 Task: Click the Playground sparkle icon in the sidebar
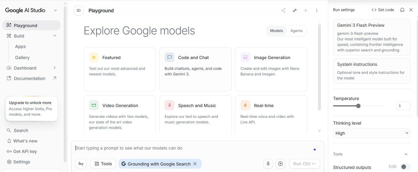(9, 25)
